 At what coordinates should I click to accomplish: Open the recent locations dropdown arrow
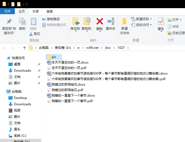pos(19,48)
